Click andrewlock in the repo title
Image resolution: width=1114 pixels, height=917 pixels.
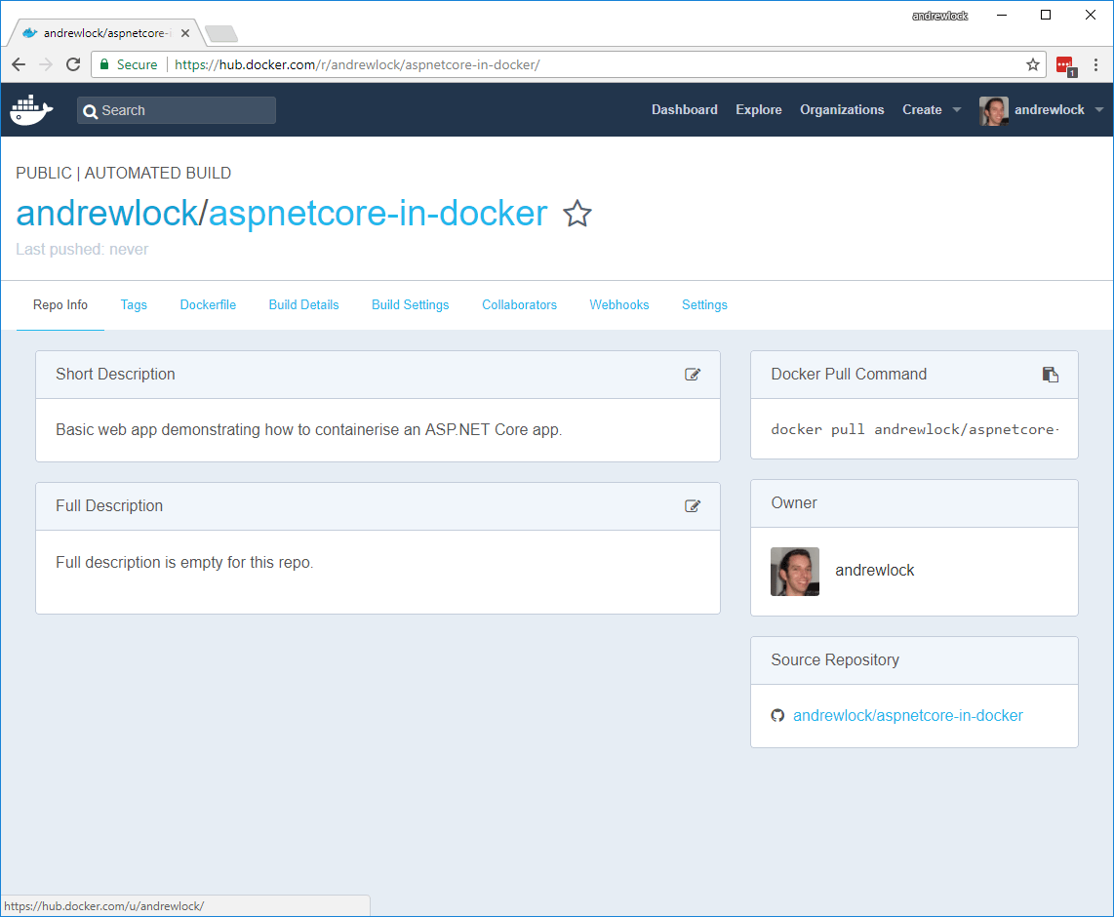coord(107,213)
